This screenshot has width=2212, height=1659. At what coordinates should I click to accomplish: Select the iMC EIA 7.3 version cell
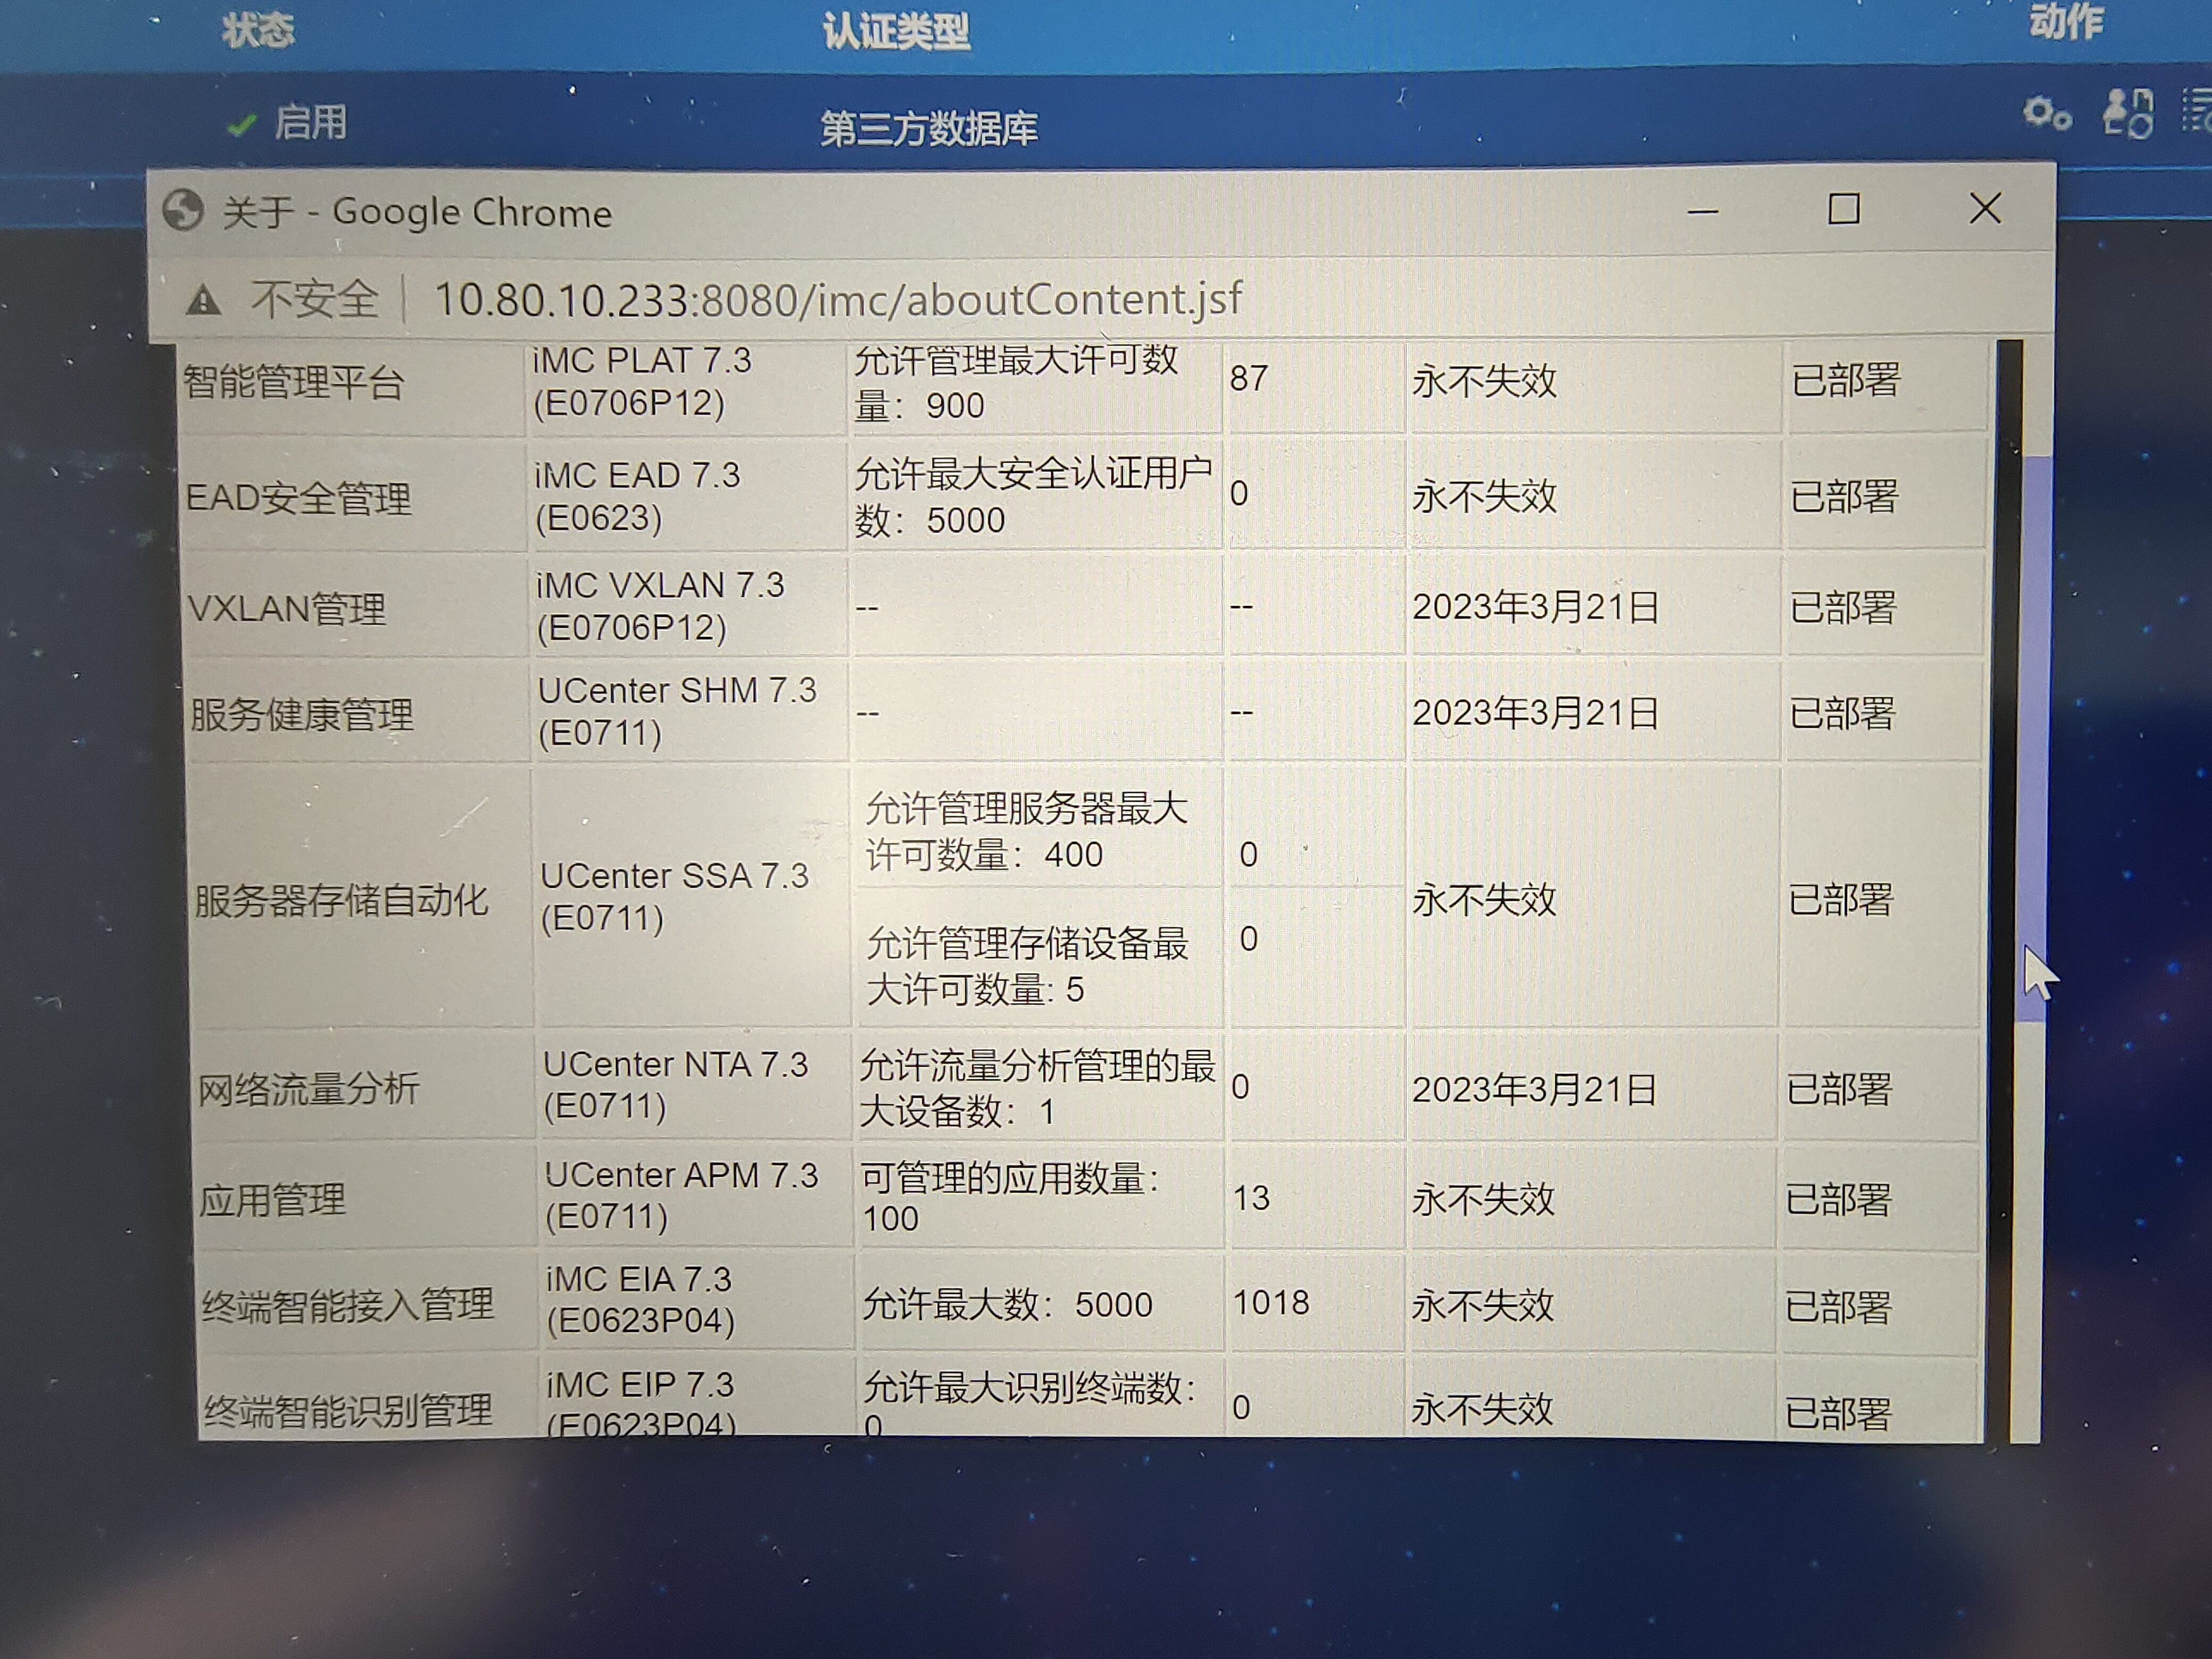640,1299
